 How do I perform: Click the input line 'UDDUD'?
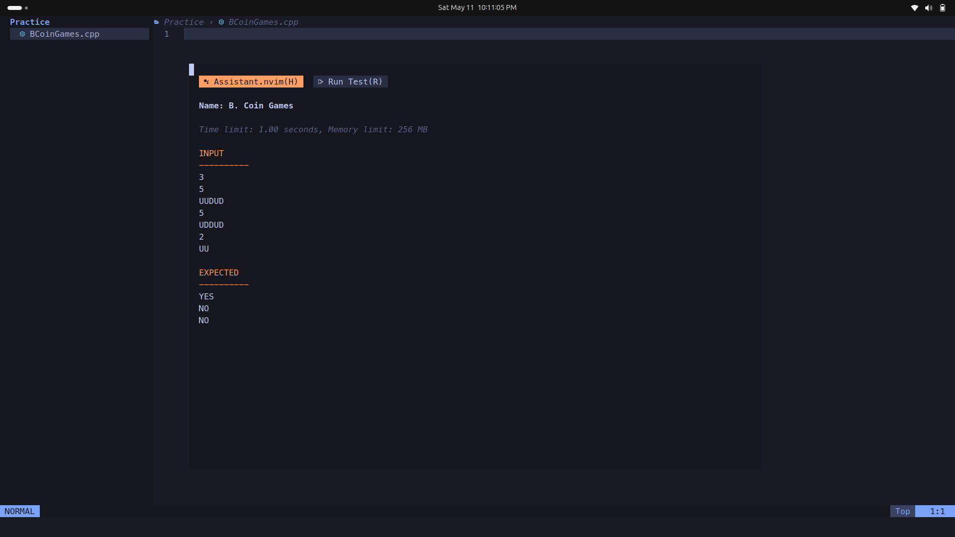211,225
